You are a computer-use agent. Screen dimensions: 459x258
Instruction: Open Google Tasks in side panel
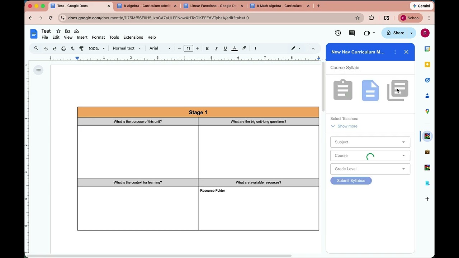(x=427, y=80)
